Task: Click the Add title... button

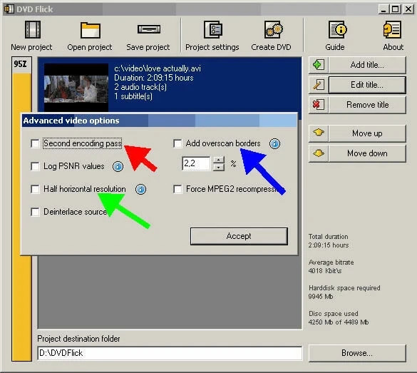Action: click(x=367, y=65)
